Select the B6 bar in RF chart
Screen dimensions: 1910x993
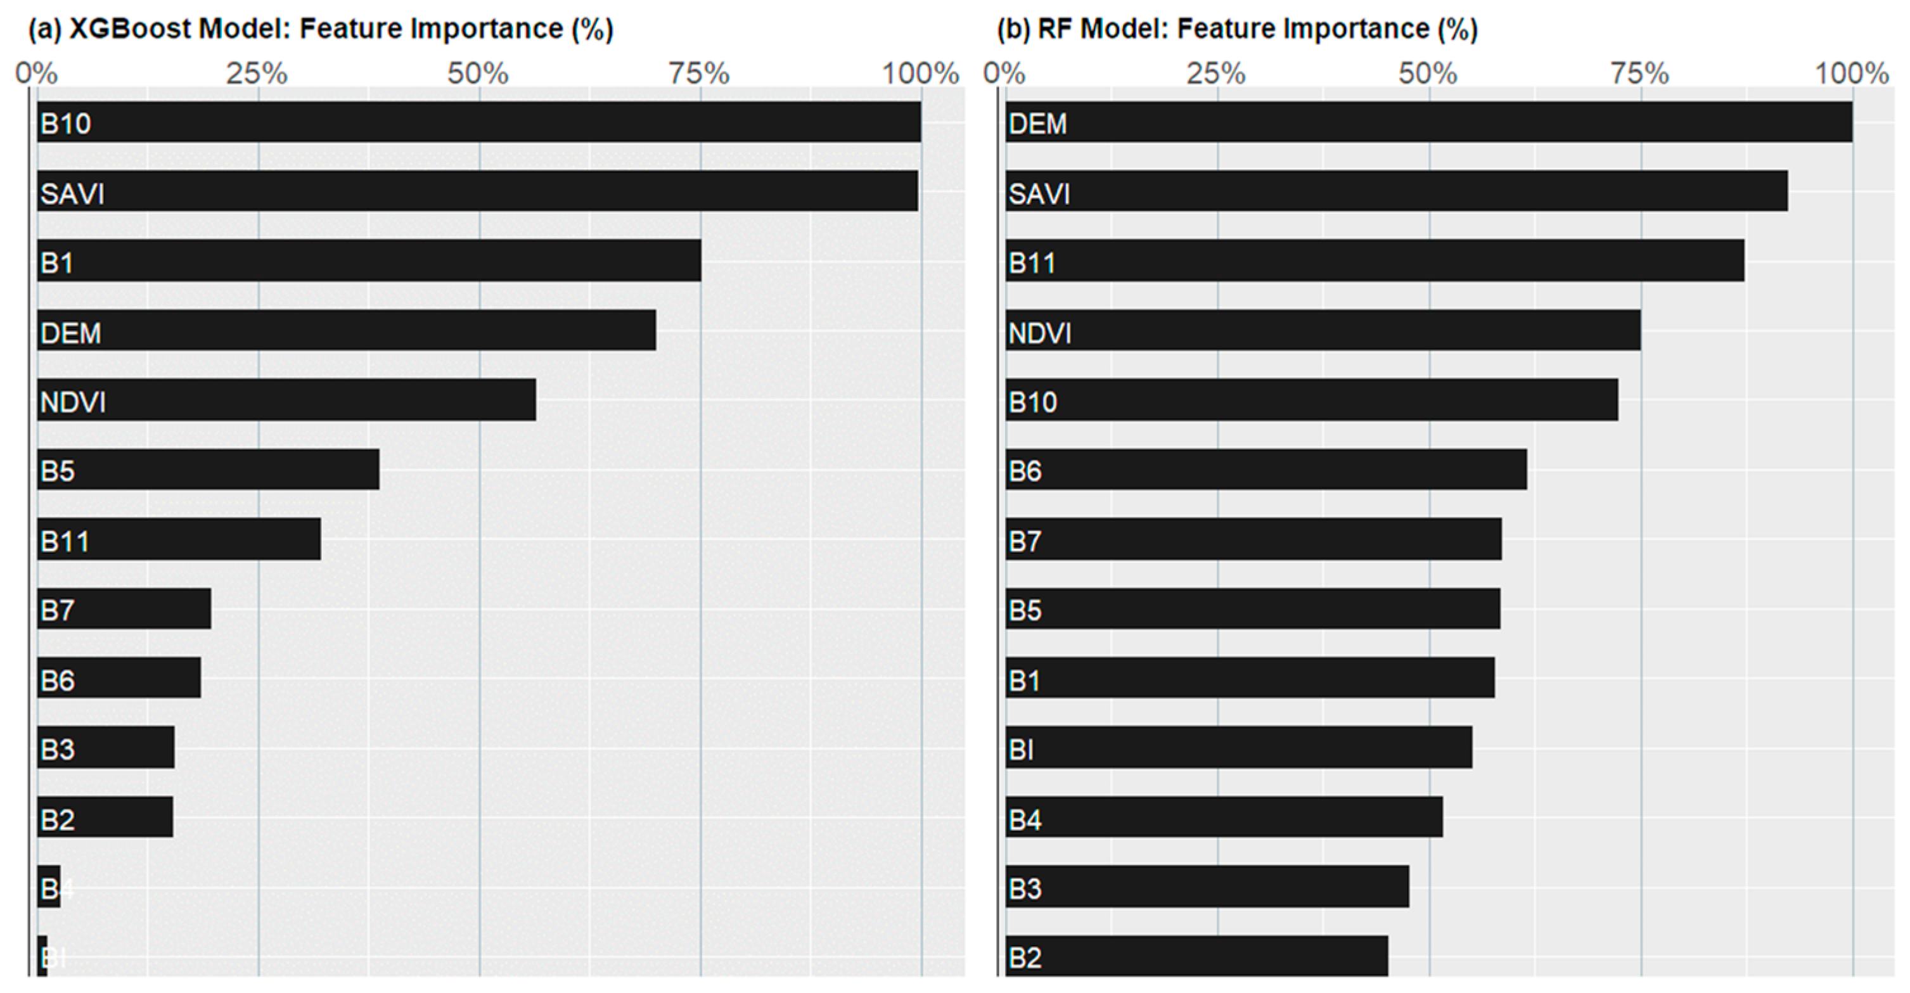coord(1266,470)
